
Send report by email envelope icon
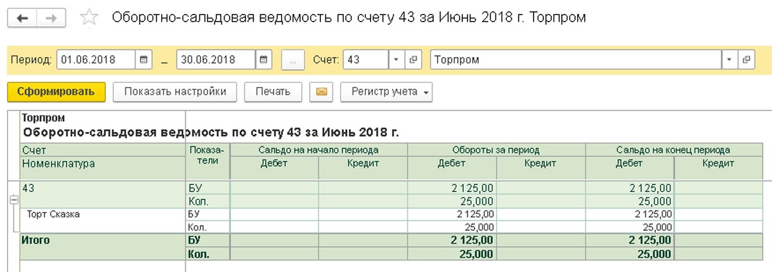[321, 92]
